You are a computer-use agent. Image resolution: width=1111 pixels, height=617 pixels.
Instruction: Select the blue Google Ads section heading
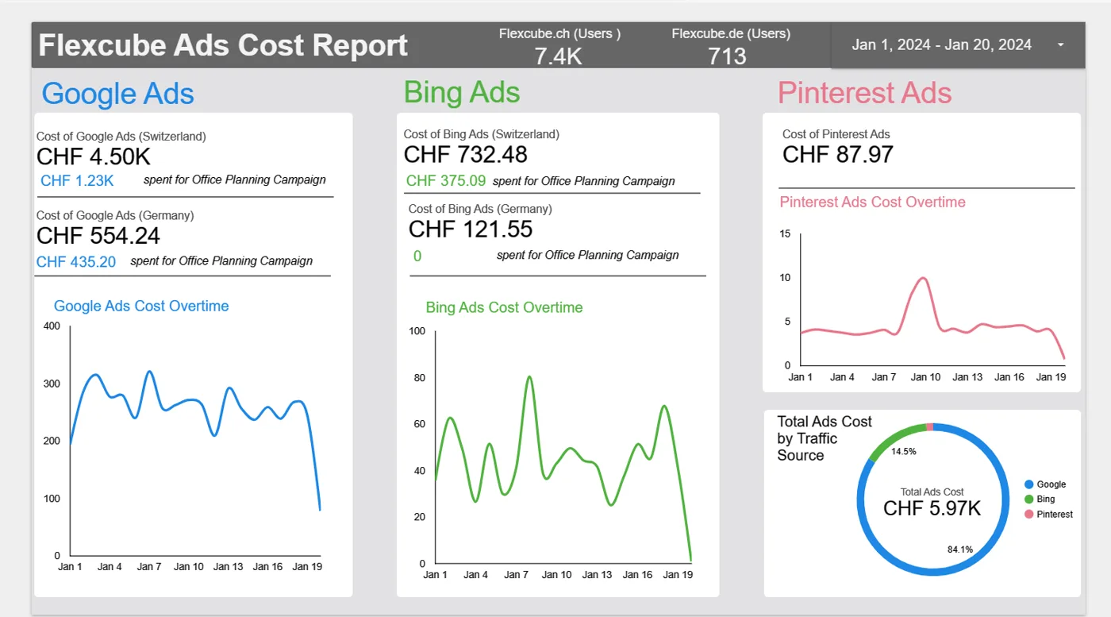click(117, 94)
